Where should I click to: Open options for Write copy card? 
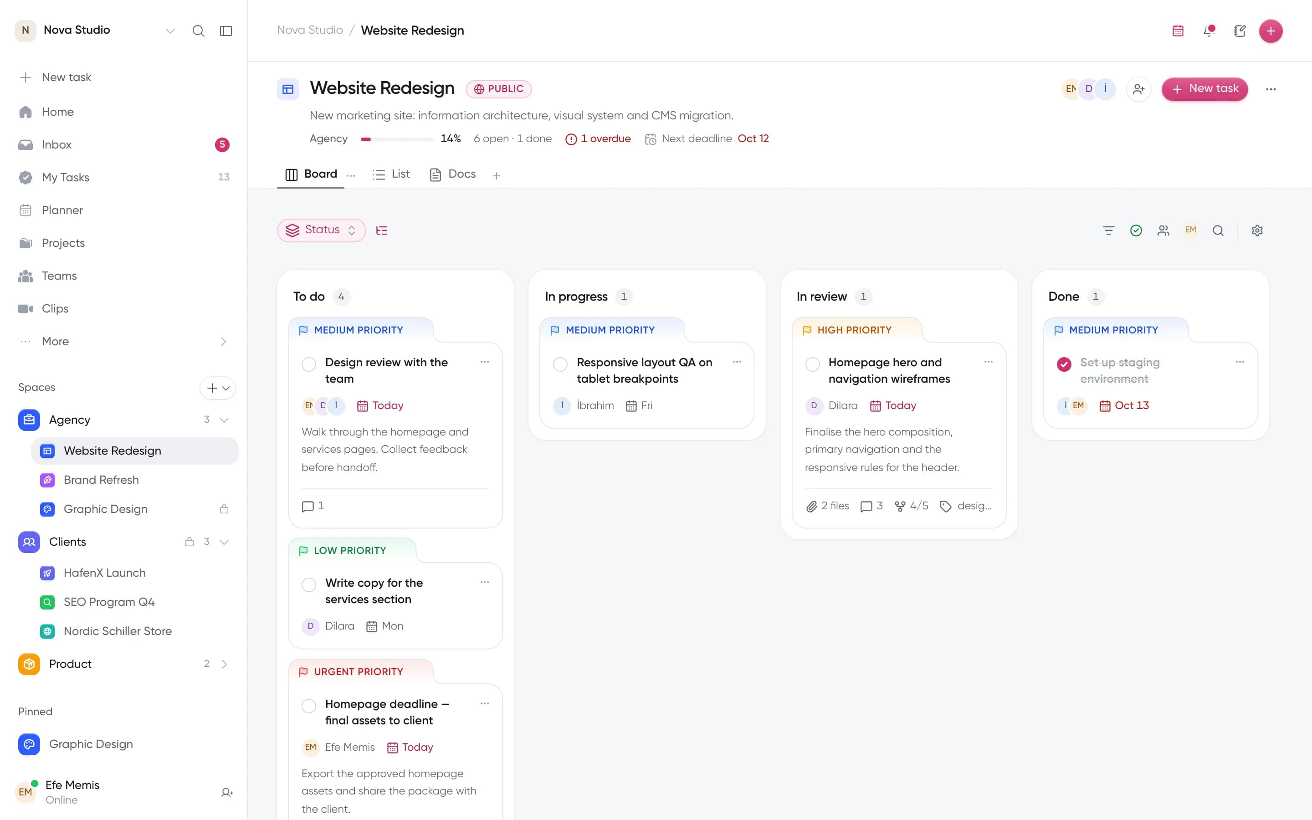click(x=484, y=582)
